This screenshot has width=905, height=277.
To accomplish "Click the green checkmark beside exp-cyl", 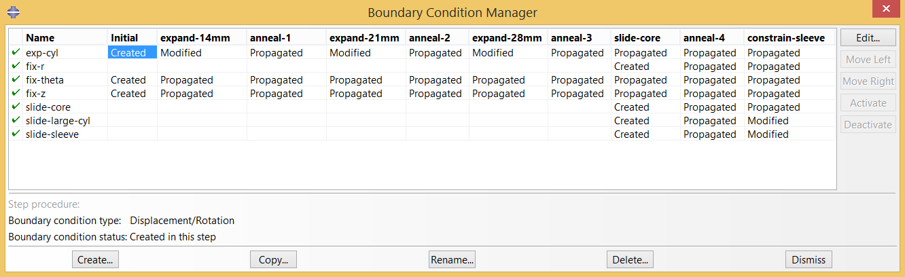I will click(x=16, y=52).
